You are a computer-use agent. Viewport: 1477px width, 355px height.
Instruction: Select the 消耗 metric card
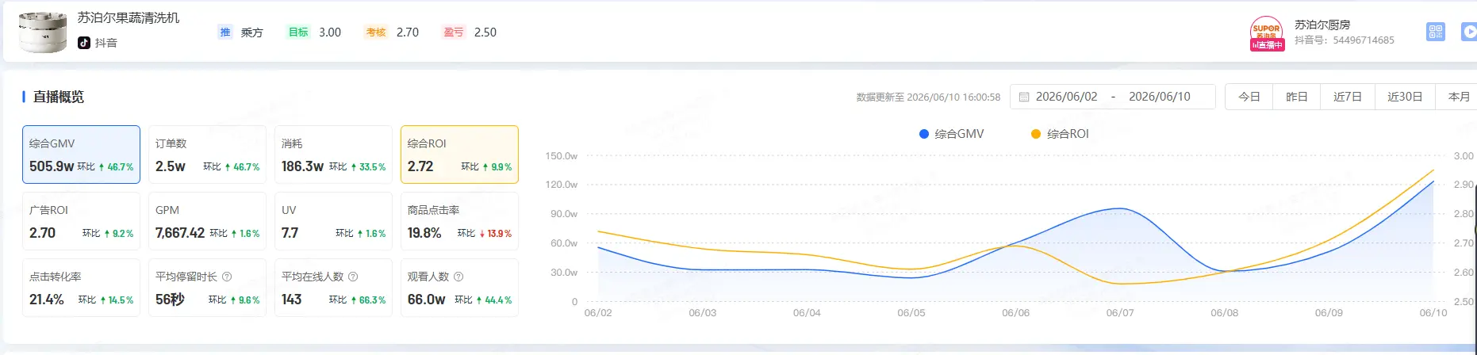point(333,155)
